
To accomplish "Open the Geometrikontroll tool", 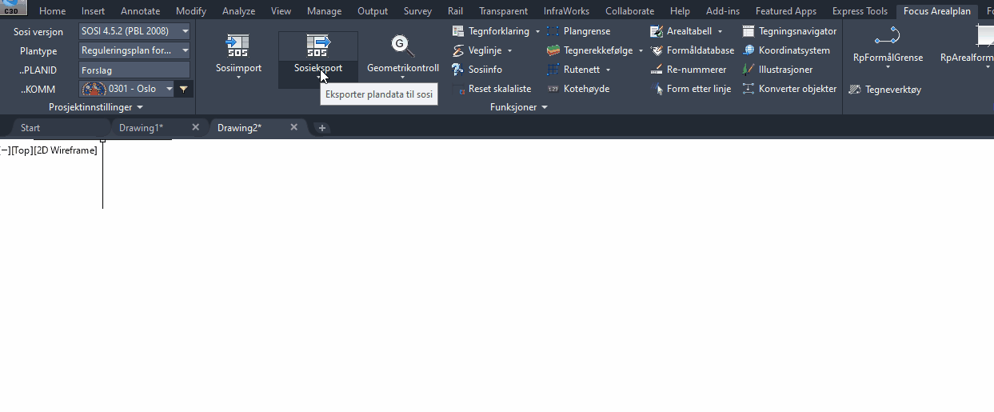I will click(402, 46).
